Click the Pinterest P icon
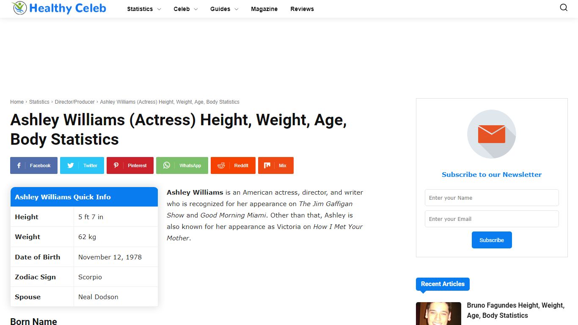Screen dimensions: 578x325 pos(116,165)
